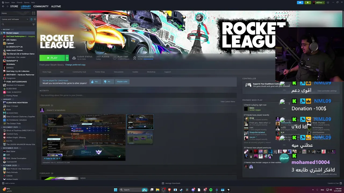Collapse the OCTOBER 2025 section
The width and height of the screenshot is (344, 193).
[x=2, y=165]
